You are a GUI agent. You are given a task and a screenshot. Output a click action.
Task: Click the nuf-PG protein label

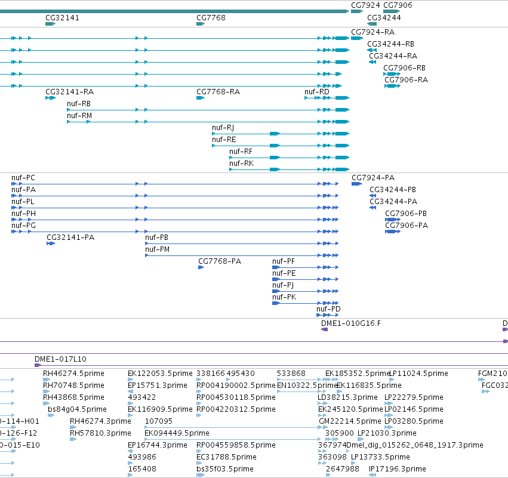(23, 226)
